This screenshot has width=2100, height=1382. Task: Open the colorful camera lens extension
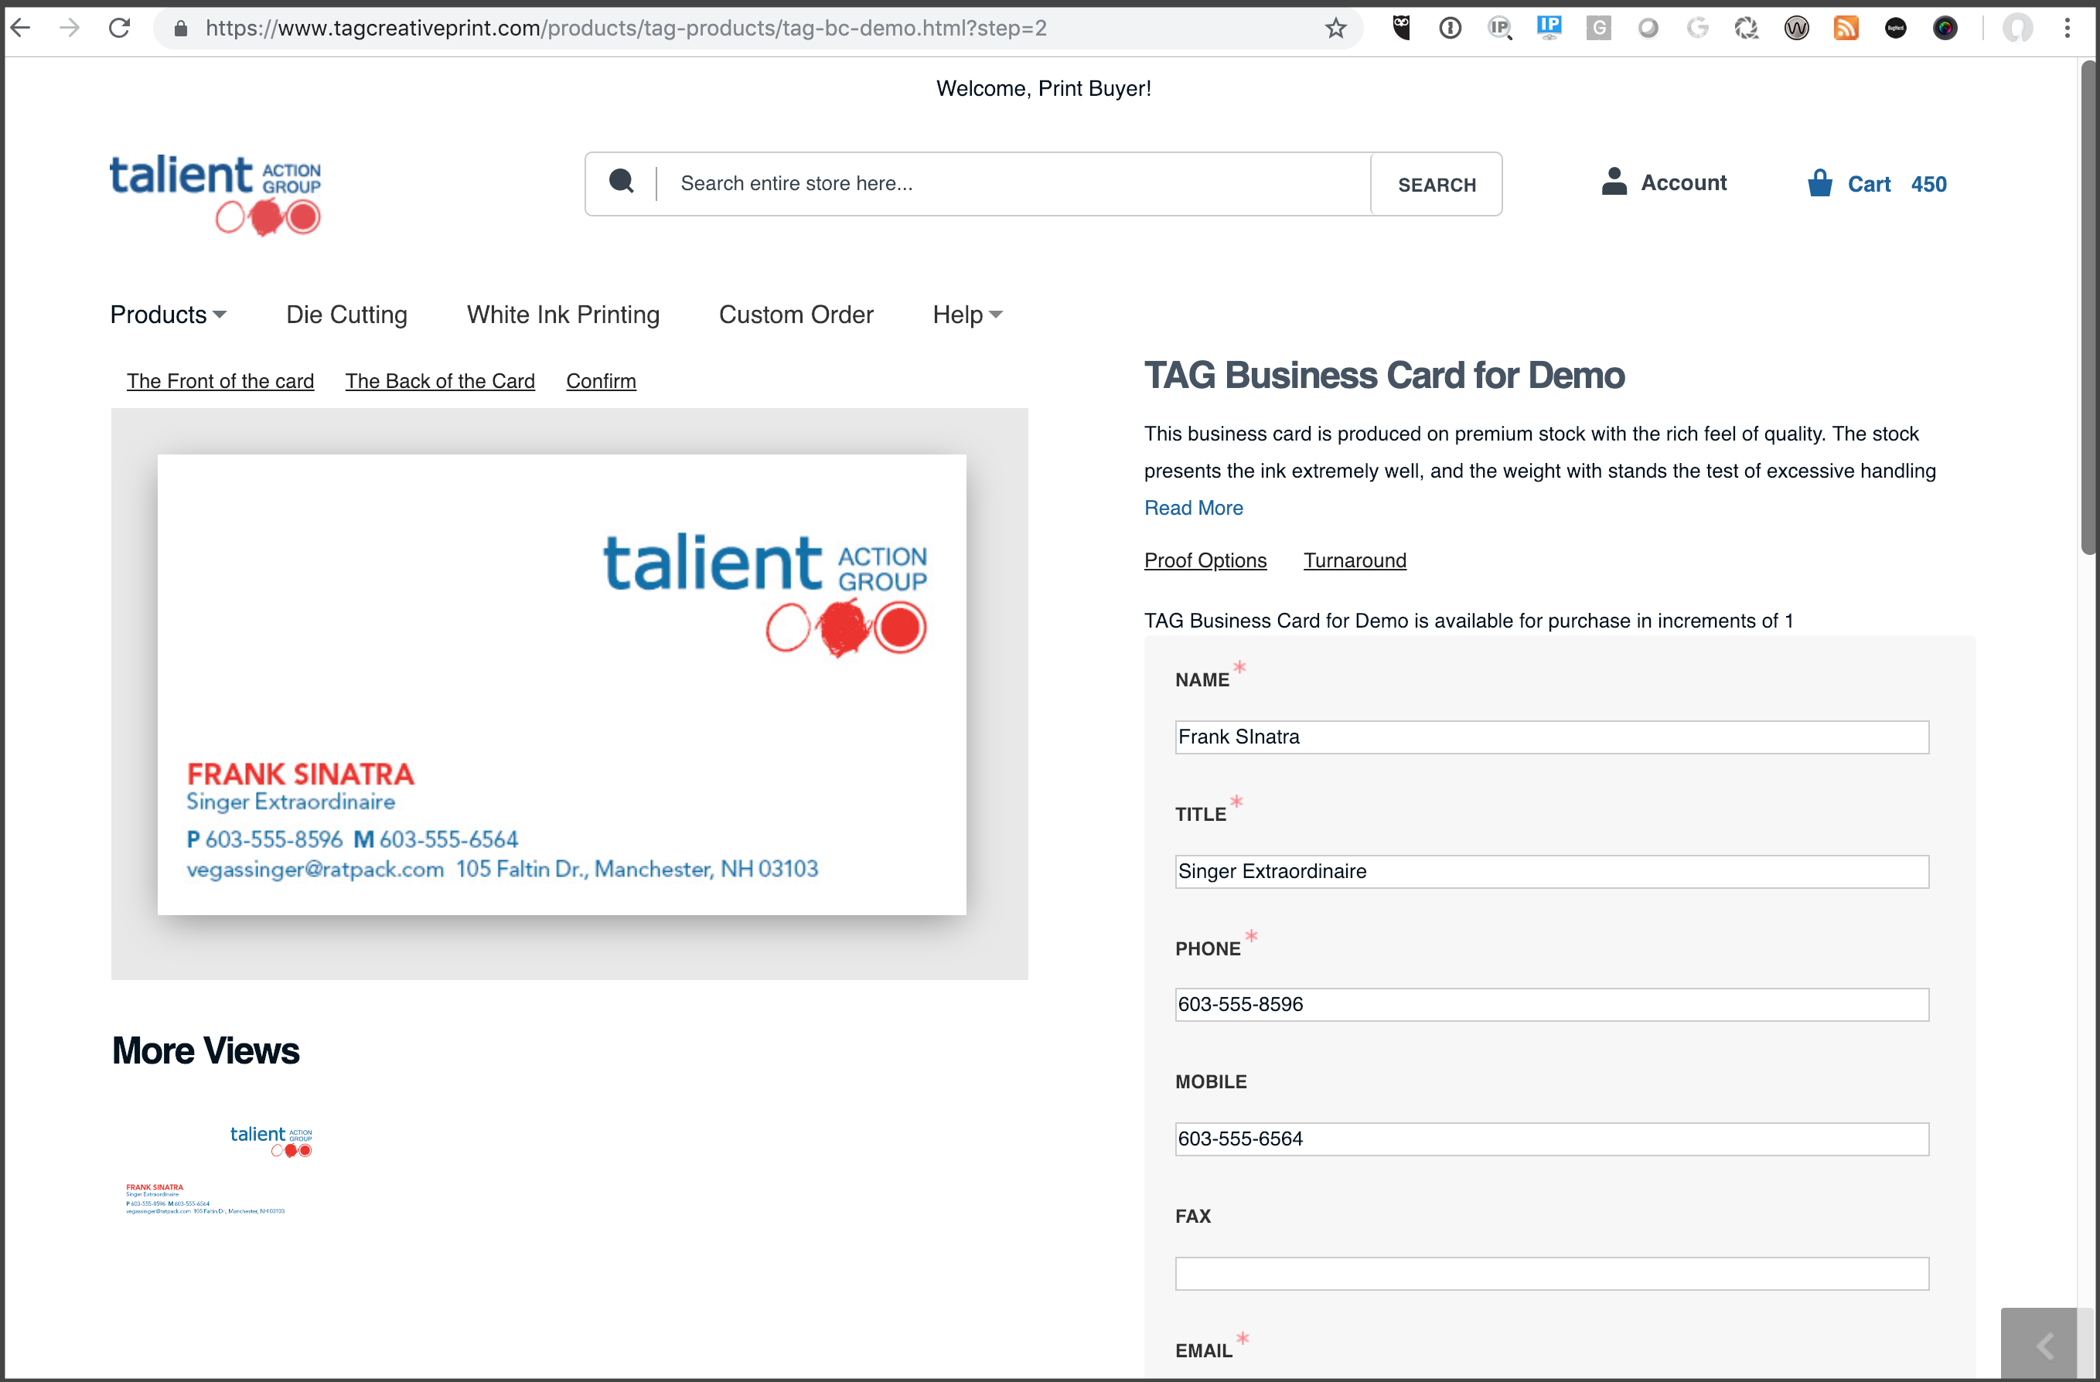pyautogui.click(x=1945, y=29)
